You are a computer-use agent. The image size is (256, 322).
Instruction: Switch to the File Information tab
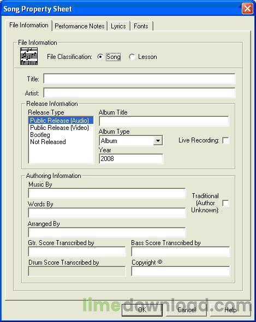tap(29, 25)
